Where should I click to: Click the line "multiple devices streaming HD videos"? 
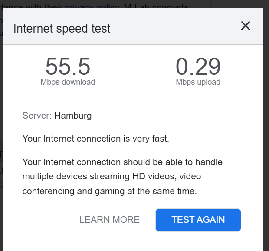tap(112, 176)
